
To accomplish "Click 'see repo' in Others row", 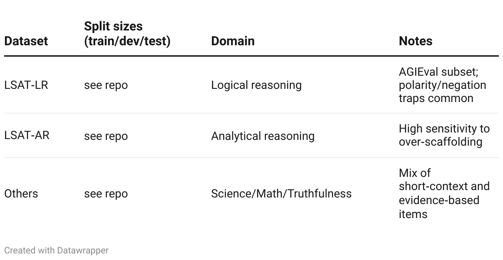I will pyautogui.click(x=106, y=194).
